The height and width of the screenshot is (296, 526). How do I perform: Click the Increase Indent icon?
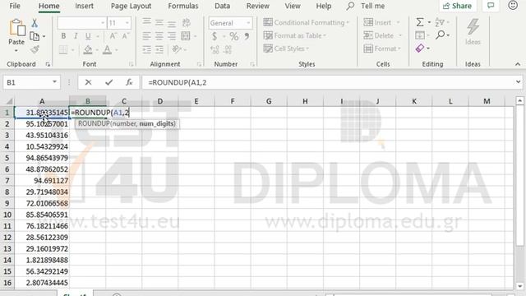[x=159, y=49]
